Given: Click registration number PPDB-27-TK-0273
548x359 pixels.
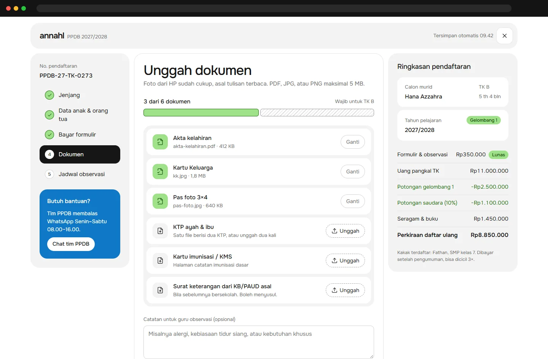Looking at the screenshot, I should 66,76.
